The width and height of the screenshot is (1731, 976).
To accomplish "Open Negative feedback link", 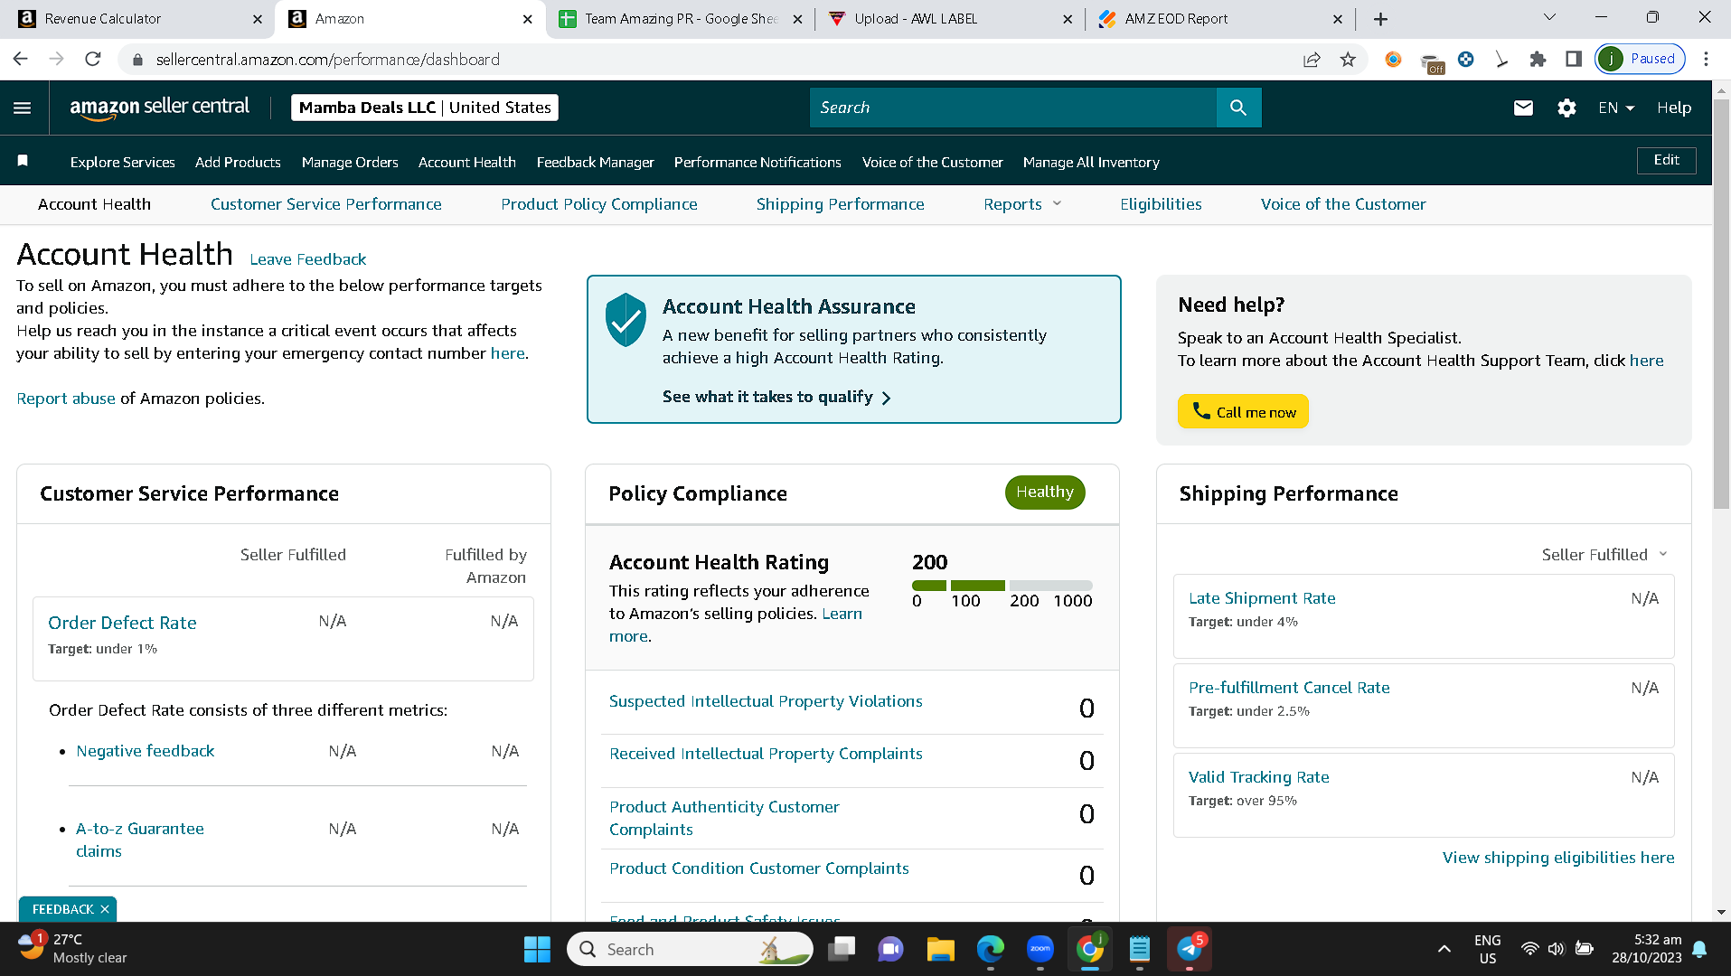I will pos(146,751).
